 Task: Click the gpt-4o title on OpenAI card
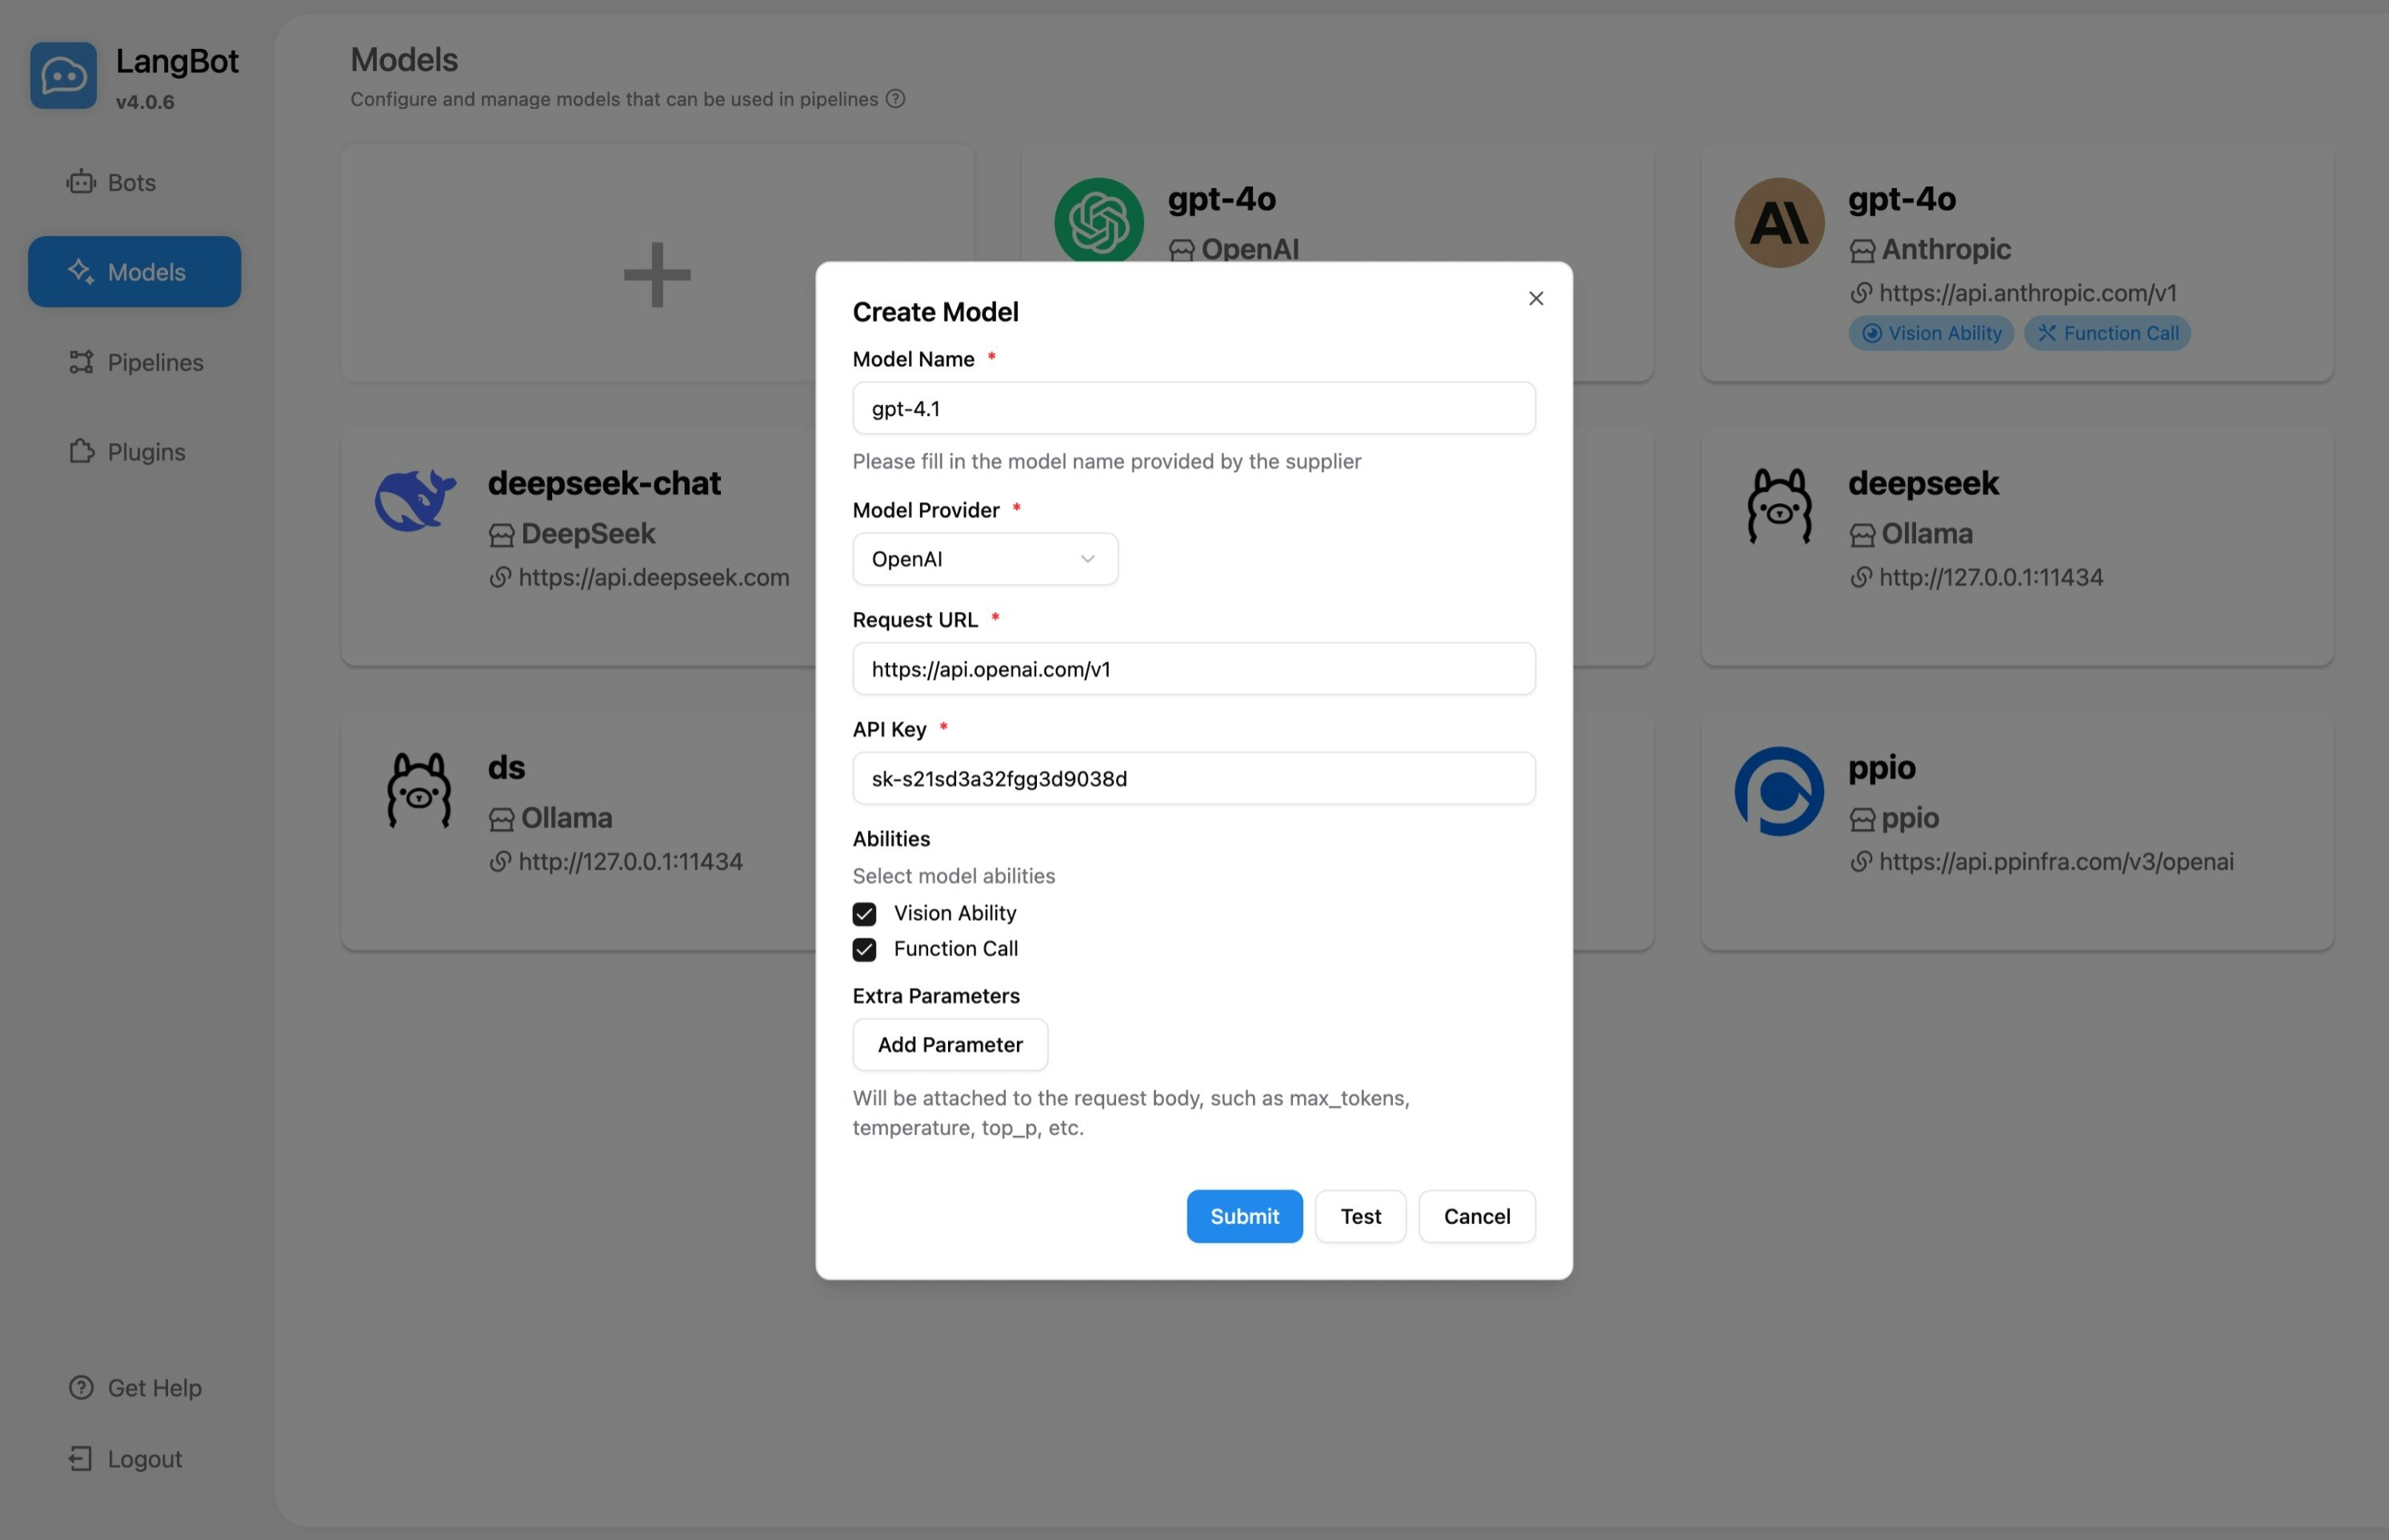point(1221,199)
